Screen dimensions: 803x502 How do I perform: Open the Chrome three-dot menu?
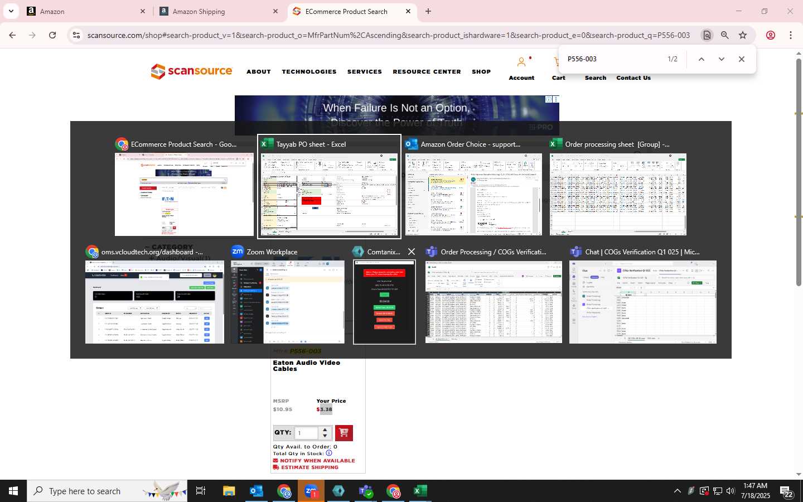click(791, 35)
